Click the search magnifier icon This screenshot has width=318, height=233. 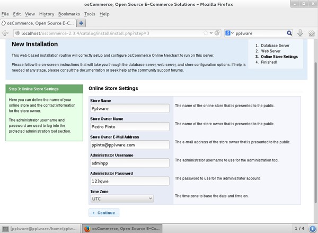coord(289,33)
